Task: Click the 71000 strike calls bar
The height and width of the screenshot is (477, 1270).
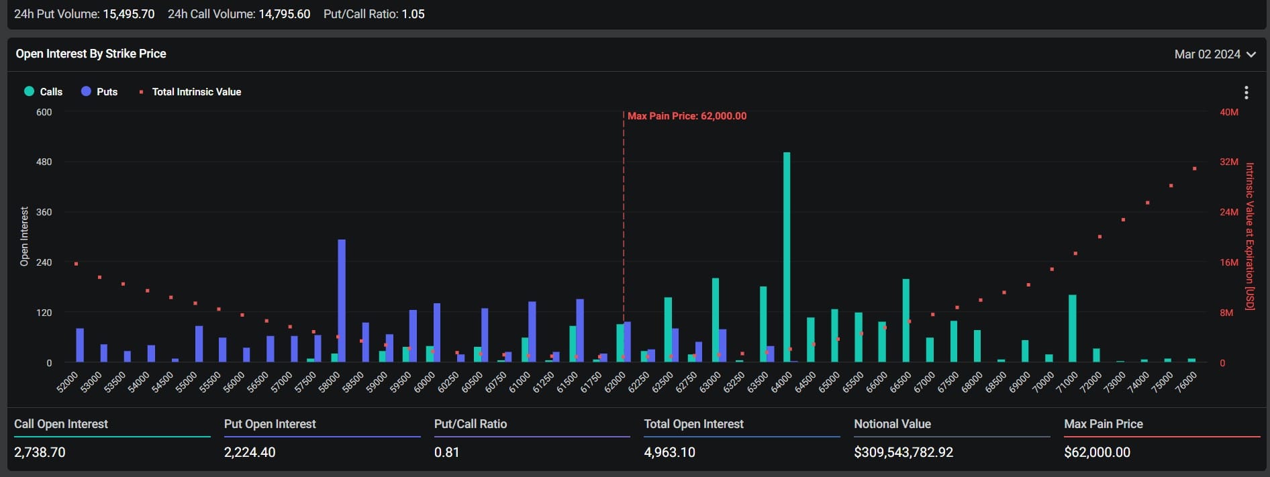Action: [x=1073, y=329]
